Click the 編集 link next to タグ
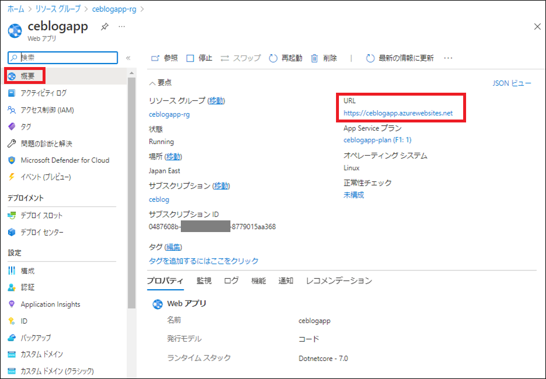 coord(173,247)
